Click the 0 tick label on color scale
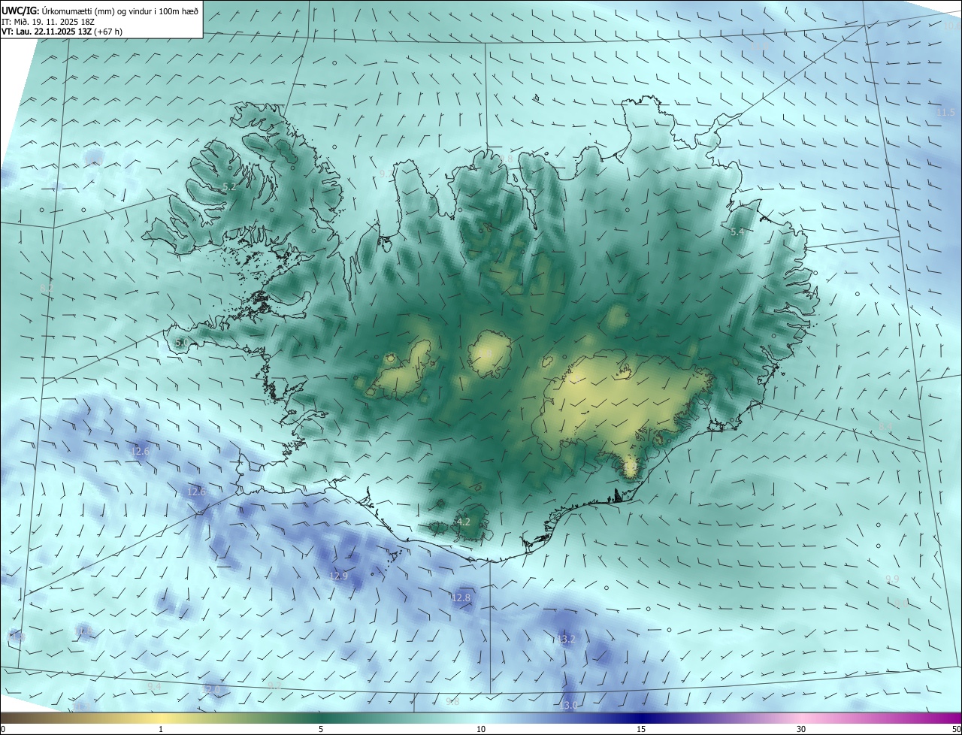Viewport: 962px width, 735px height. tap(3, 730)
